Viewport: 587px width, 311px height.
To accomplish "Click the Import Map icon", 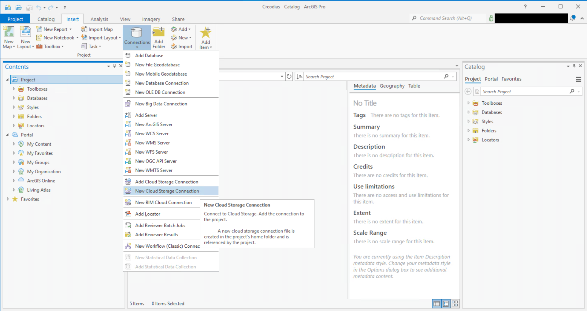I will pyautogui.click(x=84, y=29).
